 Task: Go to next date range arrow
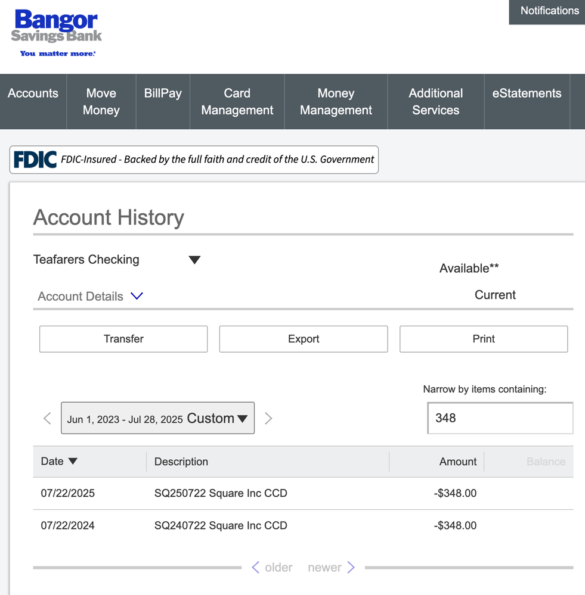point(268,418)
